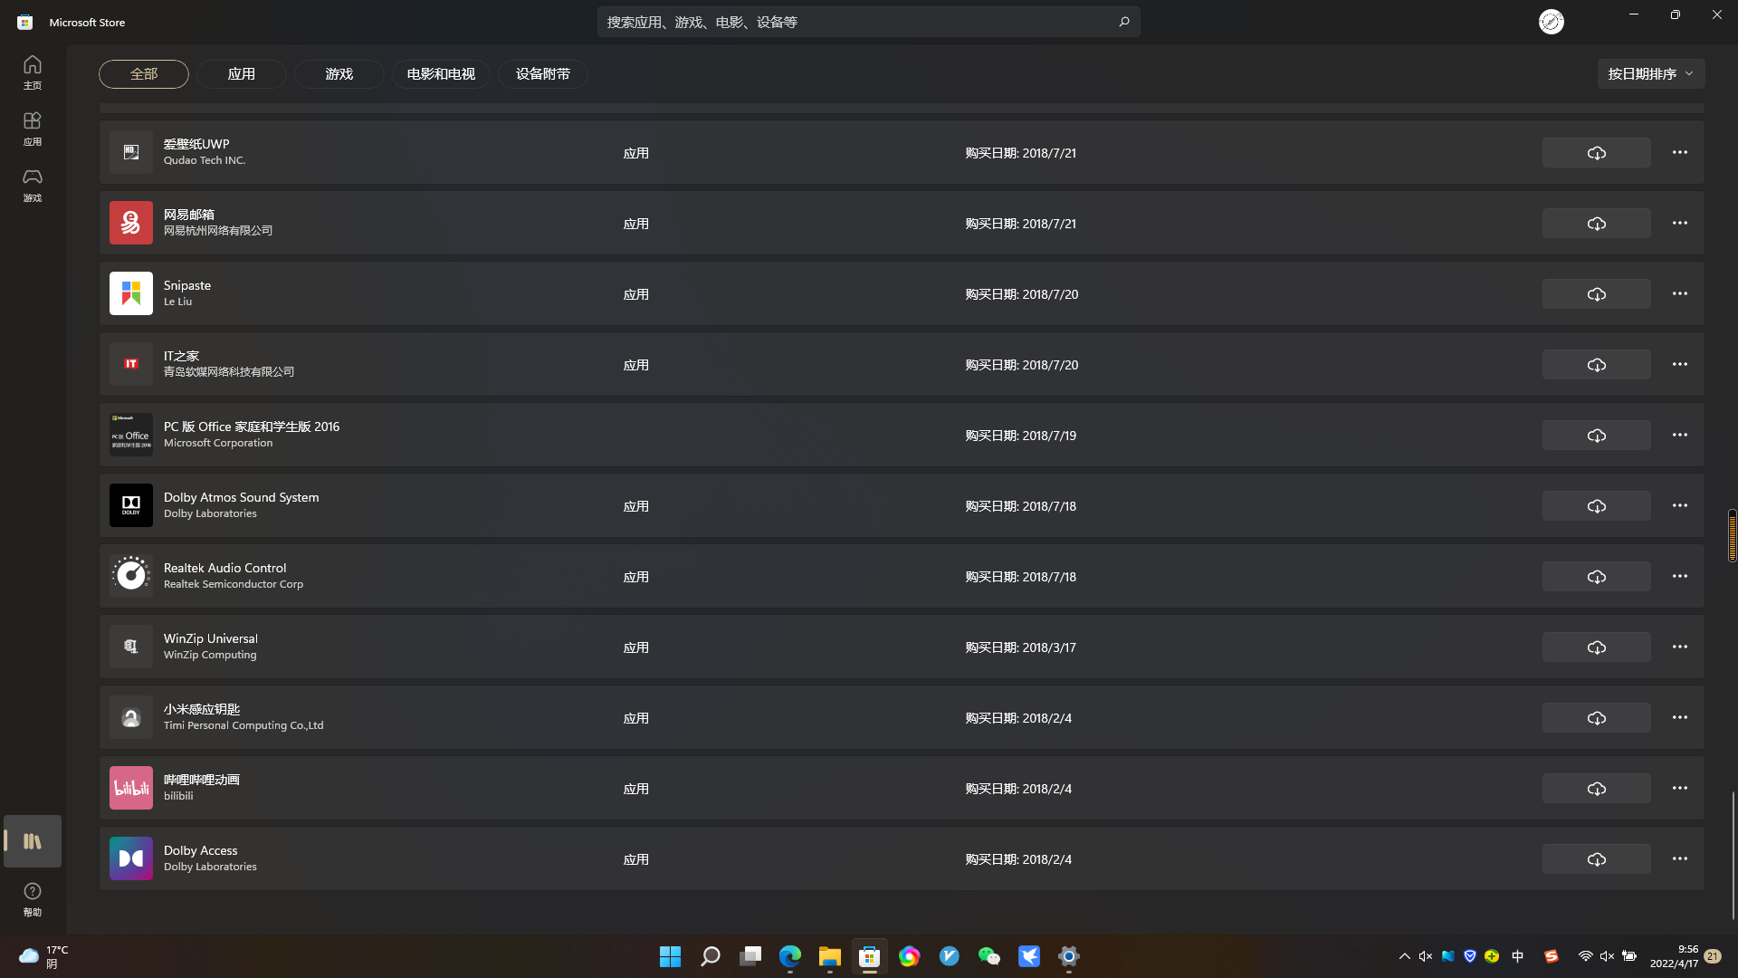The height and width of the screenshot is (978, 1738).
Task: Click cloud download for Dolby Access
Action: [x=1596, y=859]
